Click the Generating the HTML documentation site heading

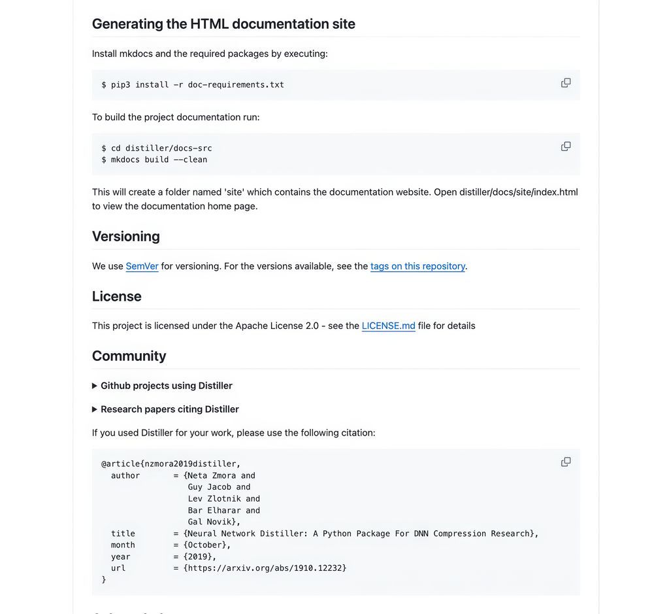(223, 24)
